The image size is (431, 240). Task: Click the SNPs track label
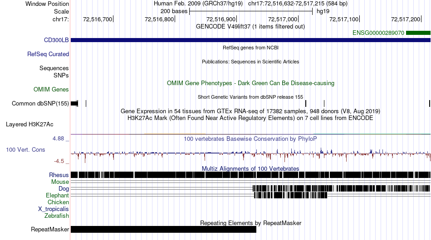61,75
